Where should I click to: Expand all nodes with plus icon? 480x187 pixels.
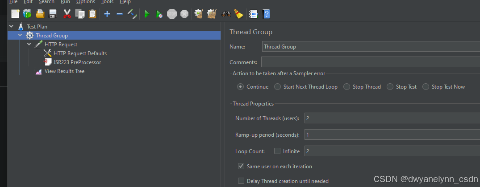[x=107, y=14]
